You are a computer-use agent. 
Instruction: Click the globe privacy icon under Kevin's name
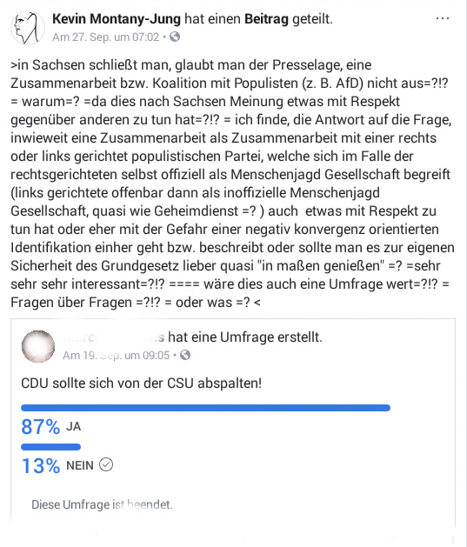[x=175, y=37]
